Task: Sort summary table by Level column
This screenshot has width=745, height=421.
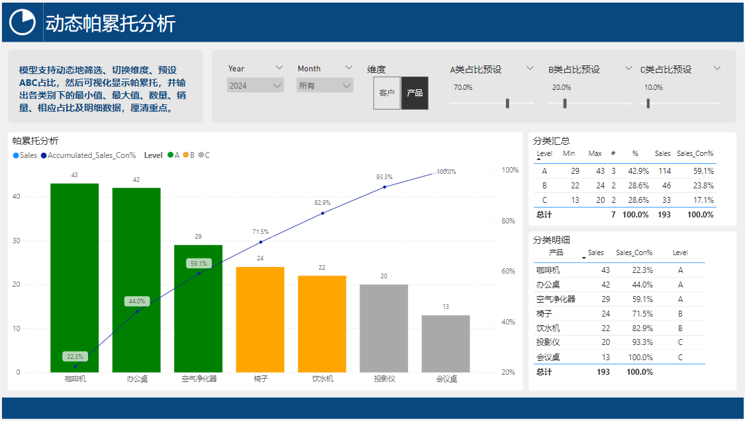Action: (544, 153)
